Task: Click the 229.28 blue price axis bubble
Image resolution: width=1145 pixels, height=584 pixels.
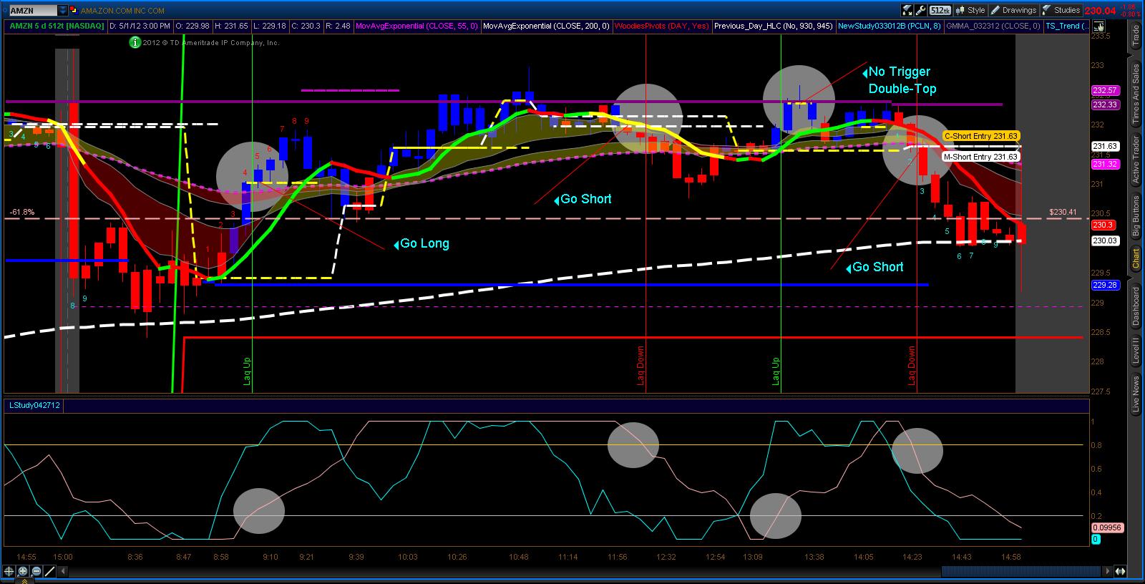Action: (x=1105, y=285)
